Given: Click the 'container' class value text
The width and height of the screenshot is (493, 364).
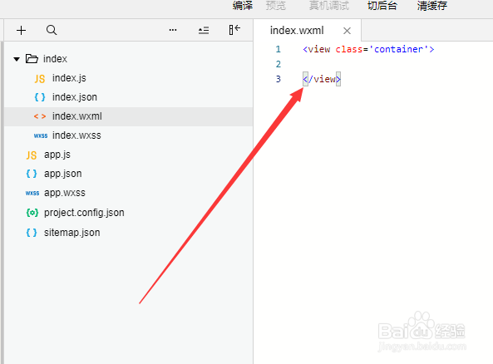Looking at the screenshot, I should click(398, 49).
